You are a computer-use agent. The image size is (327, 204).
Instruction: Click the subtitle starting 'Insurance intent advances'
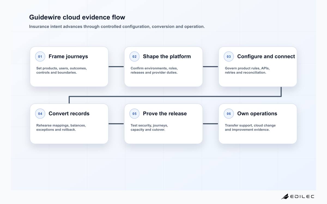tap(117, 27)
